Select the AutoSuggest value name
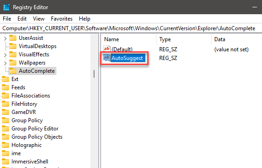The width and height of the screenshot is (262, 168). click(127, 58)
